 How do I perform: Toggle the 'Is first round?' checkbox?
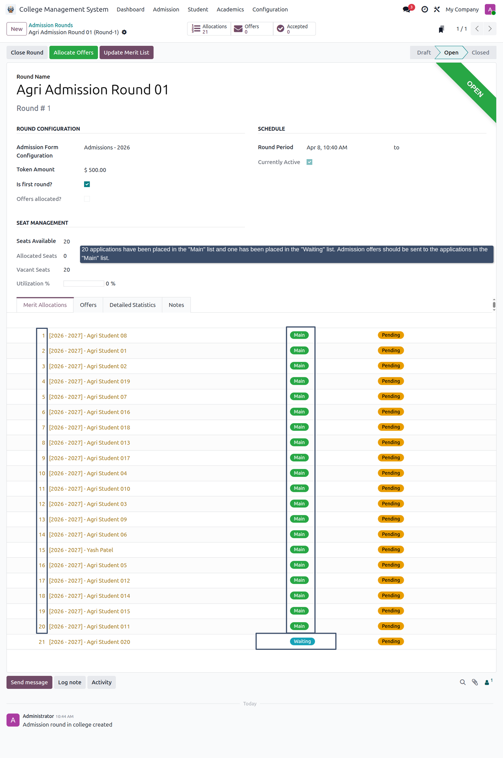point(87,184)
